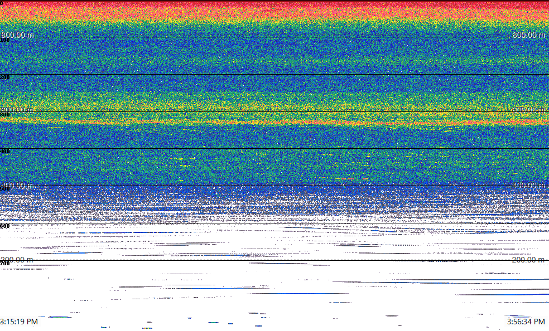The width and height of the screenshot is (549, 331).
Task: Click the end timestamp 3:56:34 PM
Action: 526,322
